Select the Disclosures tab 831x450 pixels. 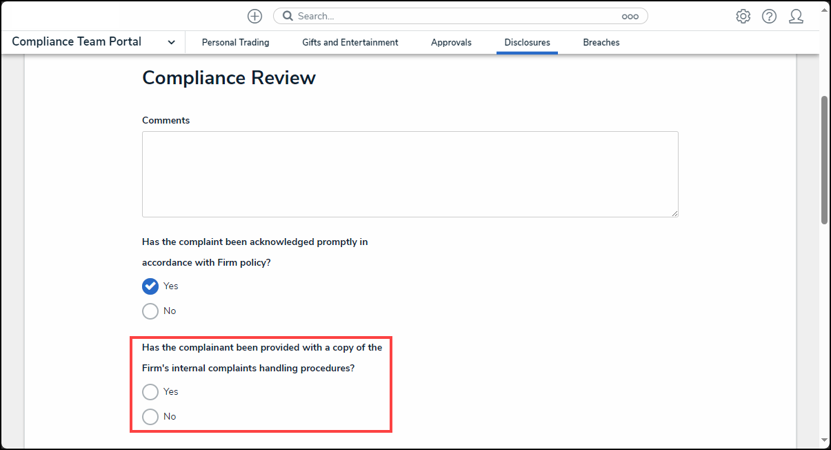click(x=527, y=43)
